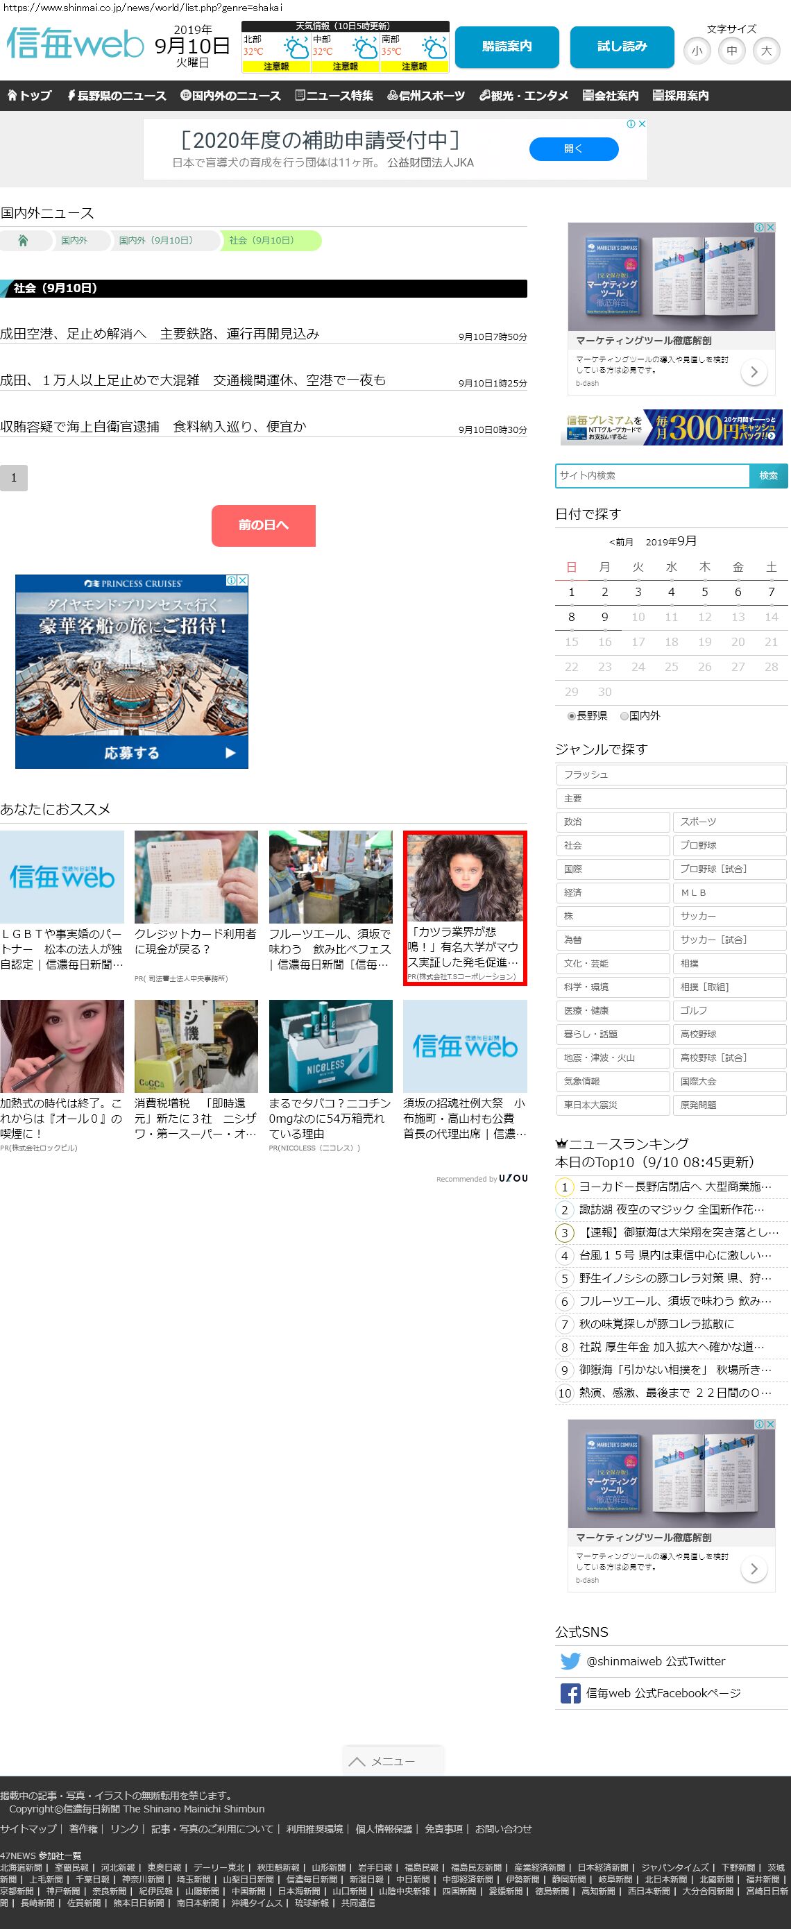Open the MLB genre
The image size is (791, 1929).
[x=729, y=892]
